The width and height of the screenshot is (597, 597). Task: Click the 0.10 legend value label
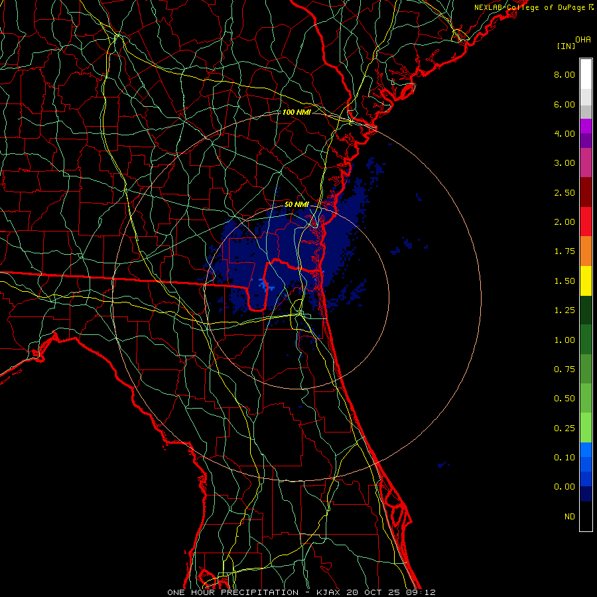pyautogui.click(x=564, y=458)
